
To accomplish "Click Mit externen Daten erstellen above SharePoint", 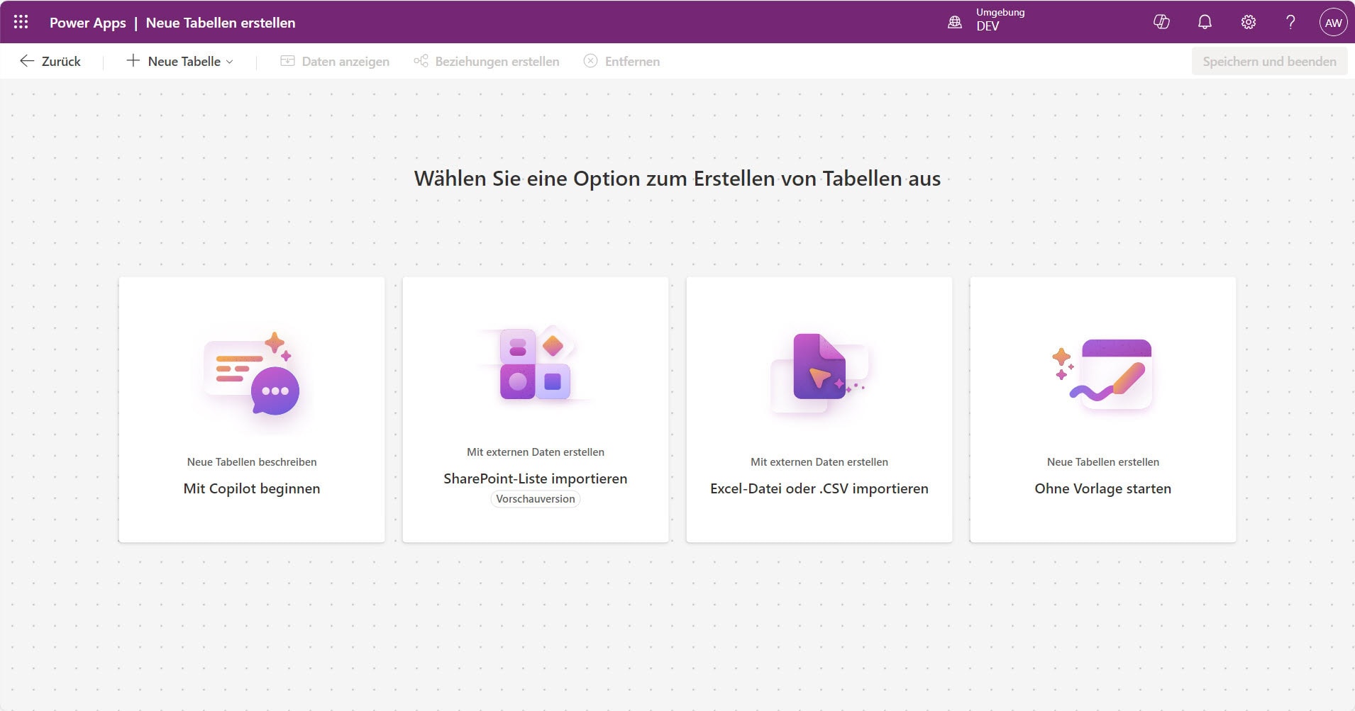I will [x=536, y=452].
